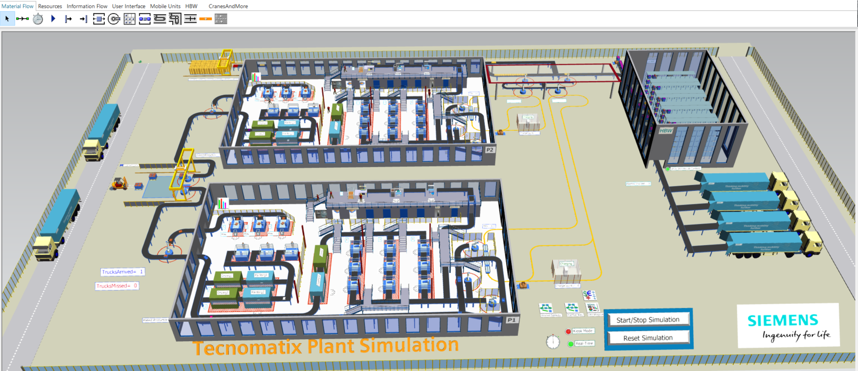Select the P2 hall label
The image size is (858, 371).
pos(490,150)
